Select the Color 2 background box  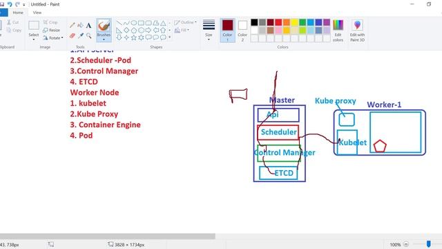(x=242, y=30)
